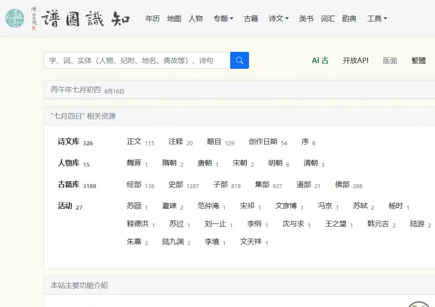The width and height of the screenshot is (435, 307).
Task: Focus the search box for 字、词、实体
Action: tap(137, 60)
